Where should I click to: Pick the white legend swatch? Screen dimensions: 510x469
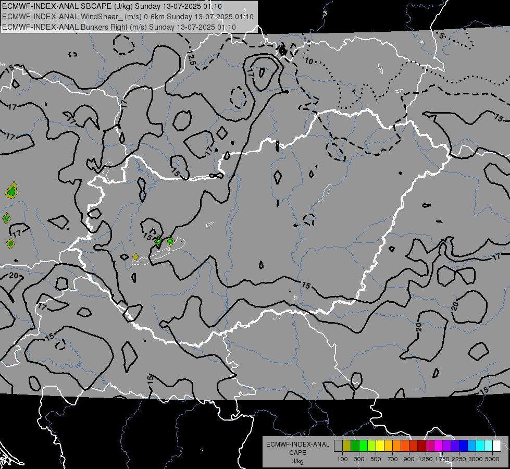(x=497, y=446)
